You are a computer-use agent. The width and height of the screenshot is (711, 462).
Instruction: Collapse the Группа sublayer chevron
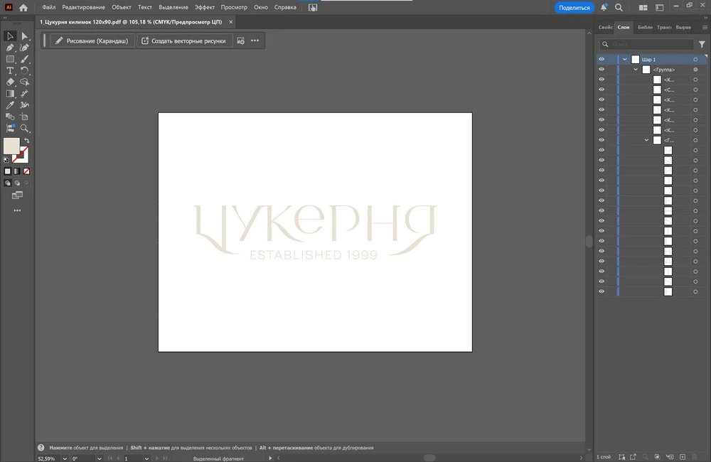click(636, 70)
